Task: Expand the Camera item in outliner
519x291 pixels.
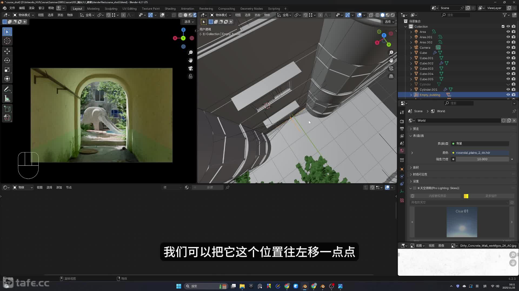Action: (x=411, y=47)
